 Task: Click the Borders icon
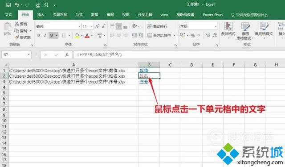click(64, 35)
